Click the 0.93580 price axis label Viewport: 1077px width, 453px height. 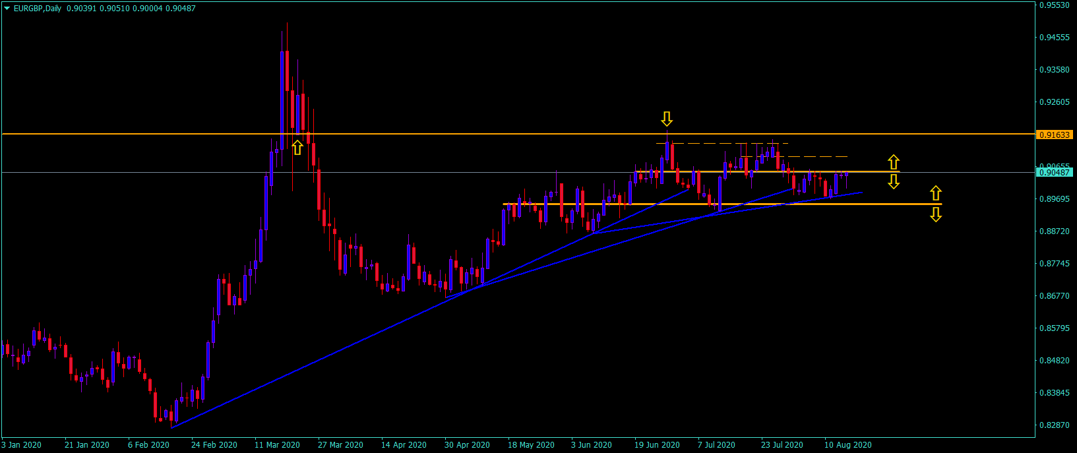pyautogui.click(x=1054, y=70)
